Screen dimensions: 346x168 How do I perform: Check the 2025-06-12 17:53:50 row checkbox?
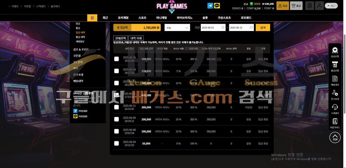point(117,95)
